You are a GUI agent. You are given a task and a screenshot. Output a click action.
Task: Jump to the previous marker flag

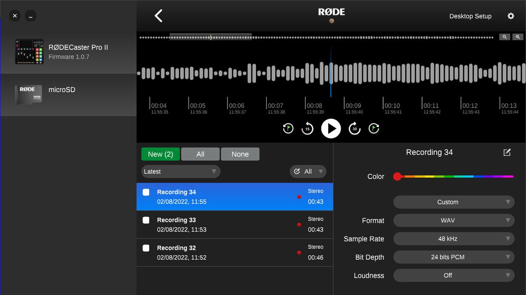point(288,128)
